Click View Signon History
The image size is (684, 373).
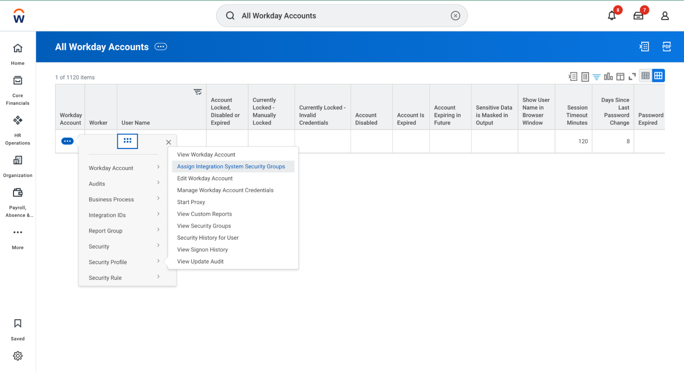click(202, 250)
